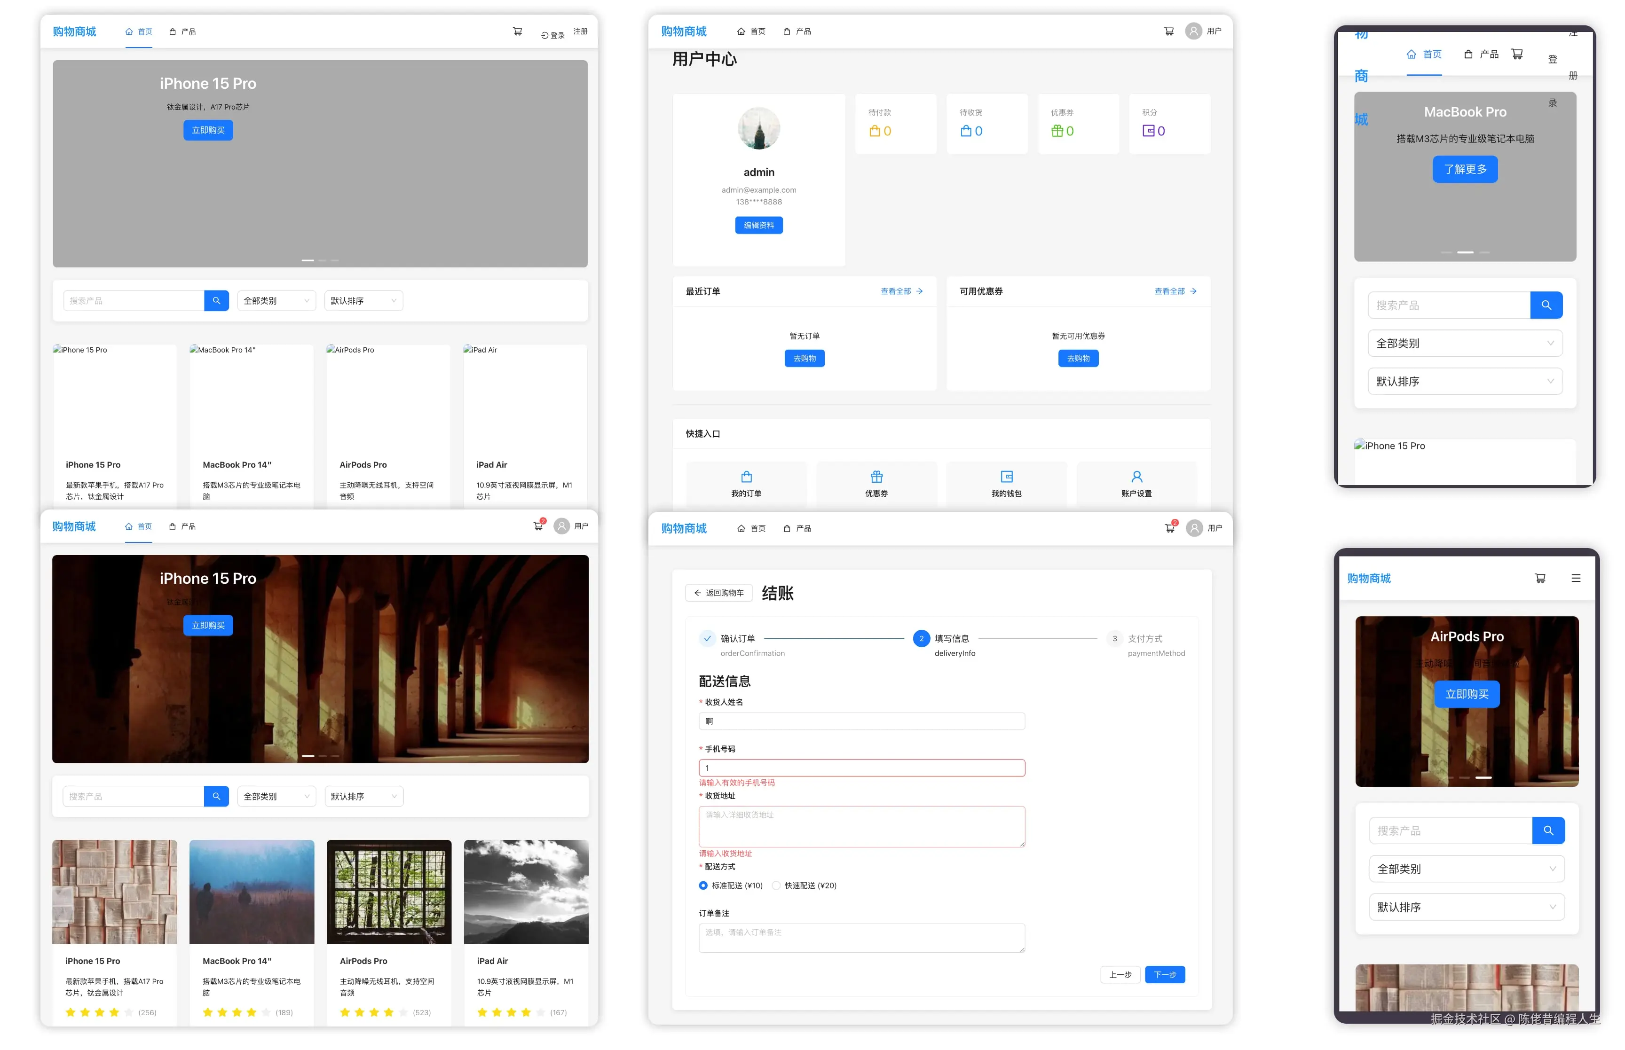The width and height of the screenshot is (1625, 1050).
Task: Click the 编辑资料 button under the admin profile
Action: (758, 225)
